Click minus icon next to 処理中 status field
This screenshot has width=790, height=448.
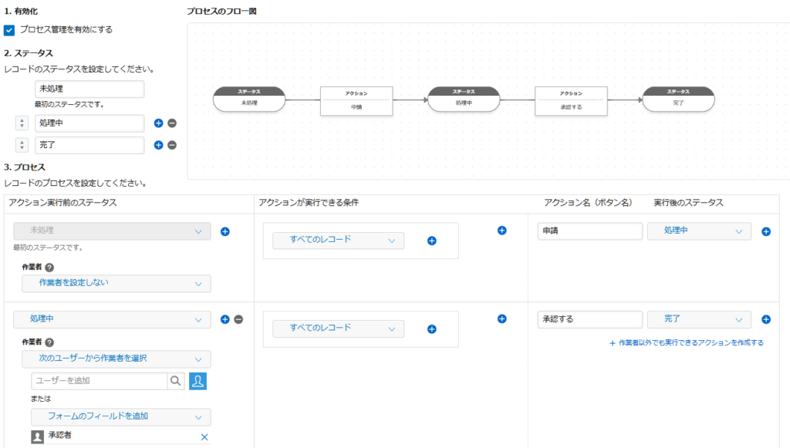coord(172,123)
